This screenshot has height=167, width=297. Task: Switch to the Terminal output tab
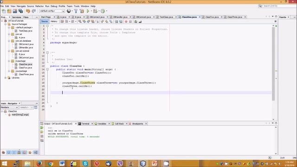85,124
